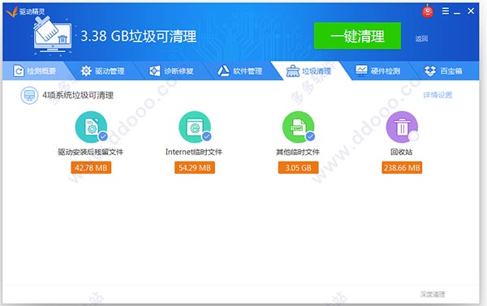Click the 驱动精灵 logo in title bar
Viewport: 487px width, 306px height.
[25, 11]
